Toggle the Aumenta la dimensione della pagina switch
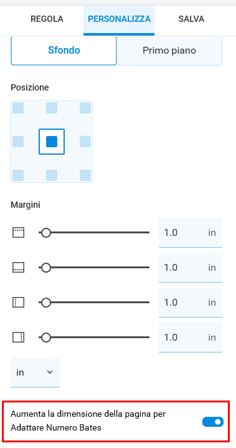Image resolution: width=236 pixels, height=448 pixels. click(213, 422)
